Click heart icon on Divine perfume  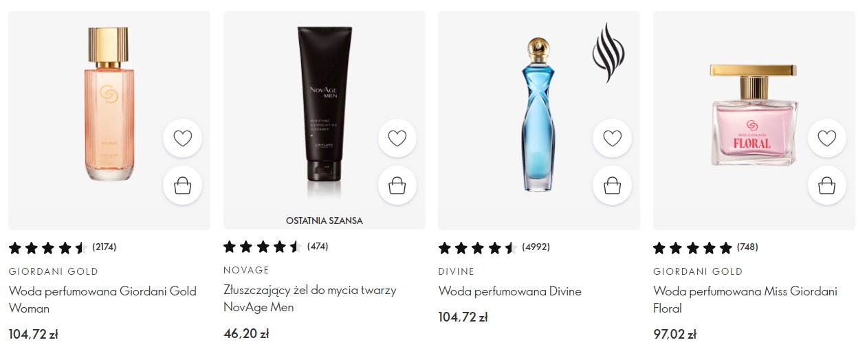(612, 139)
